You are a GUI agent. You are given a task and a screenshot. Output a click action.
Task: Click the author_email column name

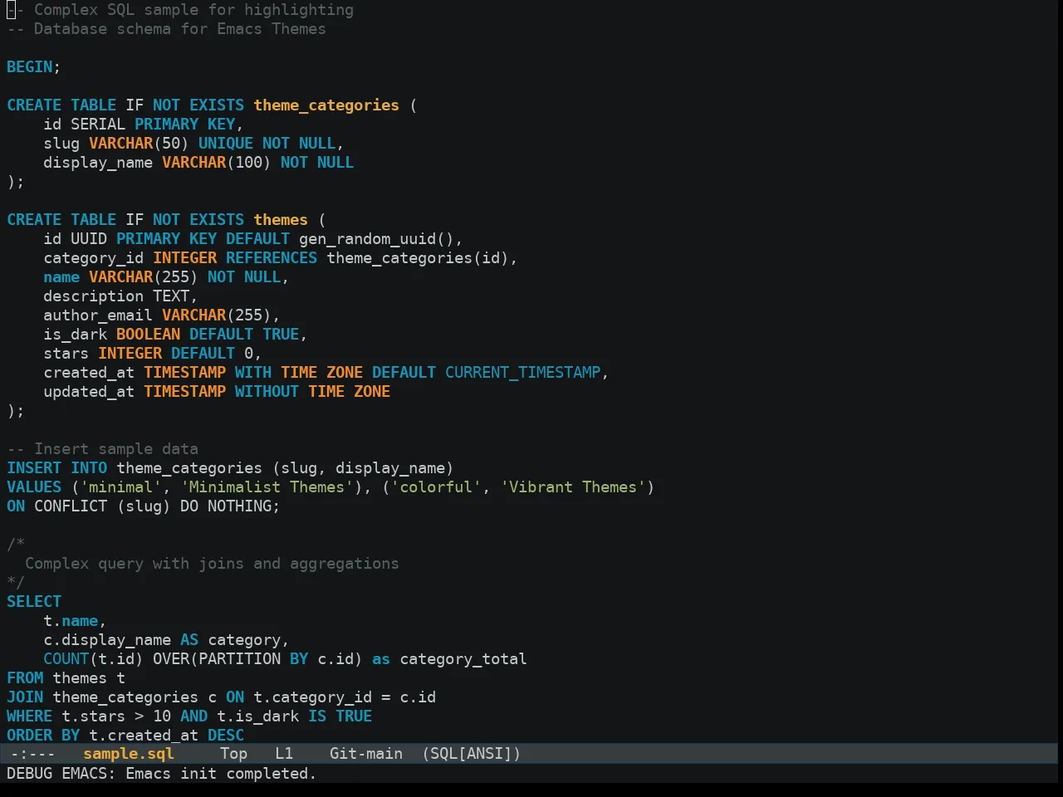98,315
